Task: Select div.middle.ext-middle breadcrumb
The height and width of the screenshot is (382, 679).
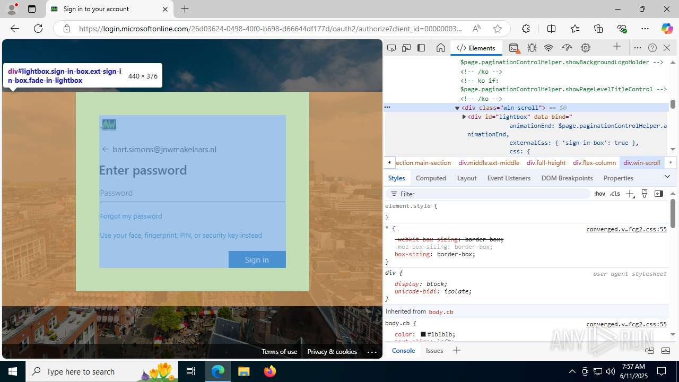Action: (489, 163)
